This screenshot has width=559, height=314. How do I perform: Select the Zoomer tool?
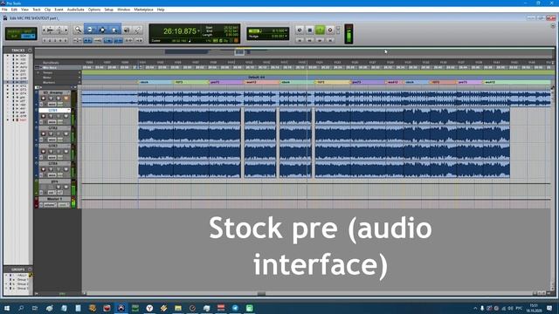pyautogui.click(x=78, y=30)
